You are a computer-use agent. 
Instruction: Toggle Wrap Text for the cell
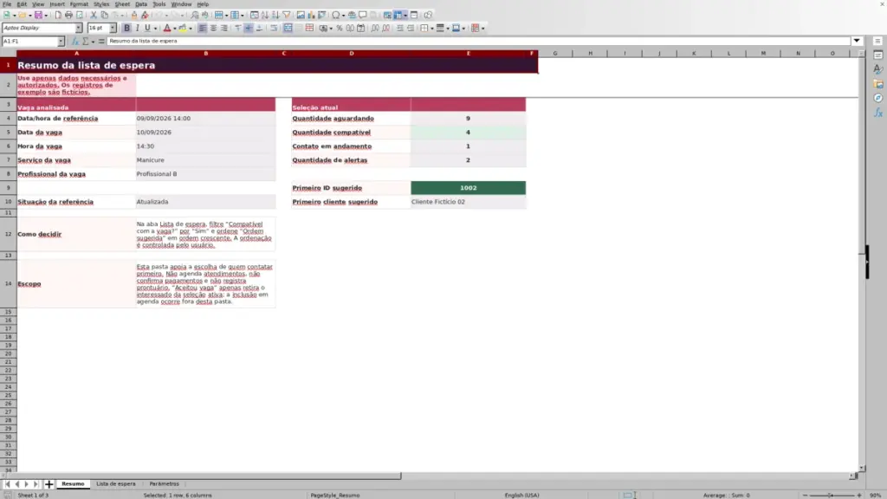pyautogui.click(x=274, y=29)
